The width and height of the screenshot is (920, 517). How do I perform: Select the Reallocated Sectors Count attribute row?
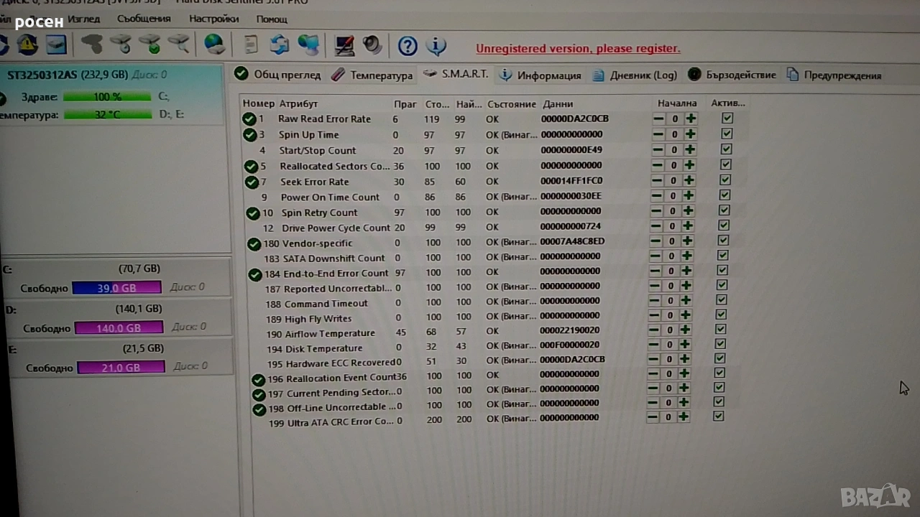[x=334, y=166]
